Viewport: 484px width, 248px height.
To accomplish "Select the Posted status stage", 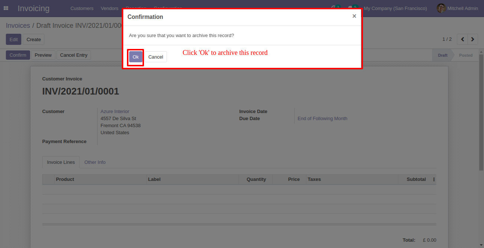I will tap(465, 55).
